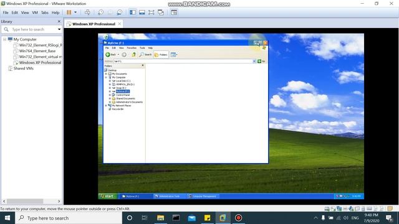This screenshot has height=224, width=399.
Task: Click the Forward button in XP Explorer
Action: coord(124,55)
